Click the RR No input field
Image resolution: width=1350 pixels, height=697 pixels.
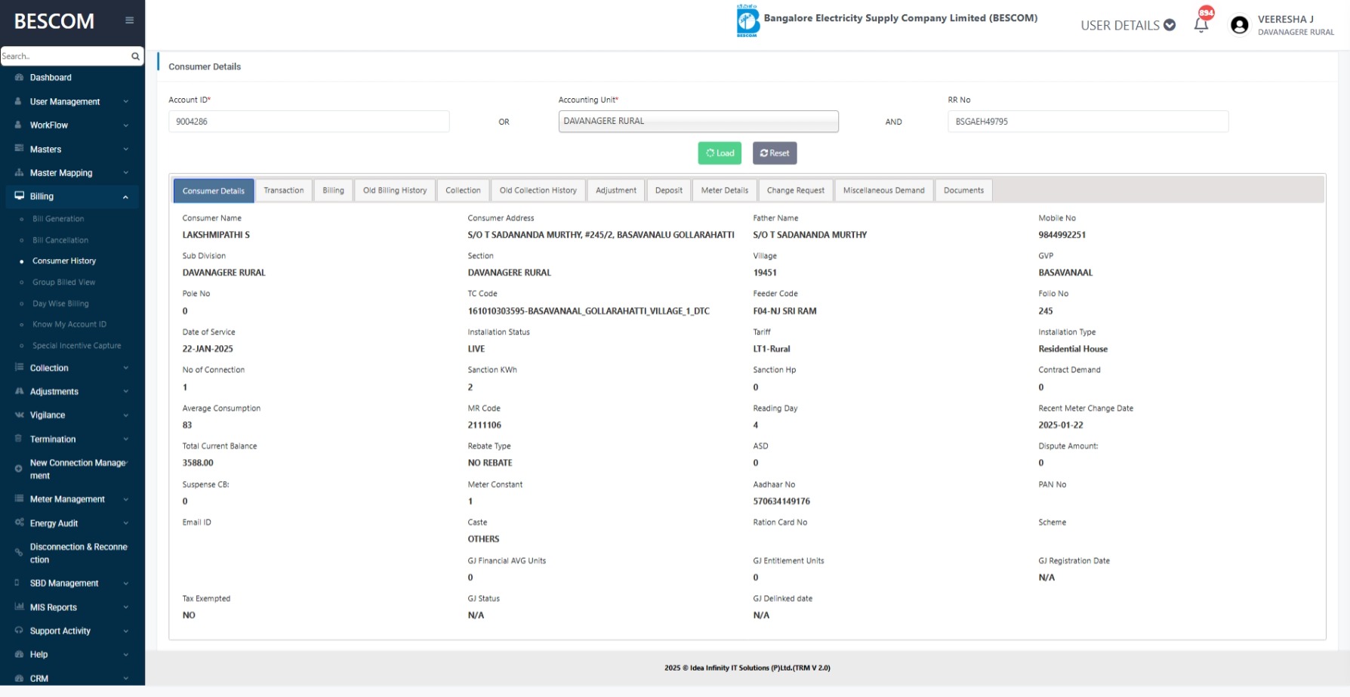pos(1088,122)
